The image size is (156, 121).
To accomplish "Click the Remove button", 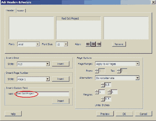I will pos(119,44).
